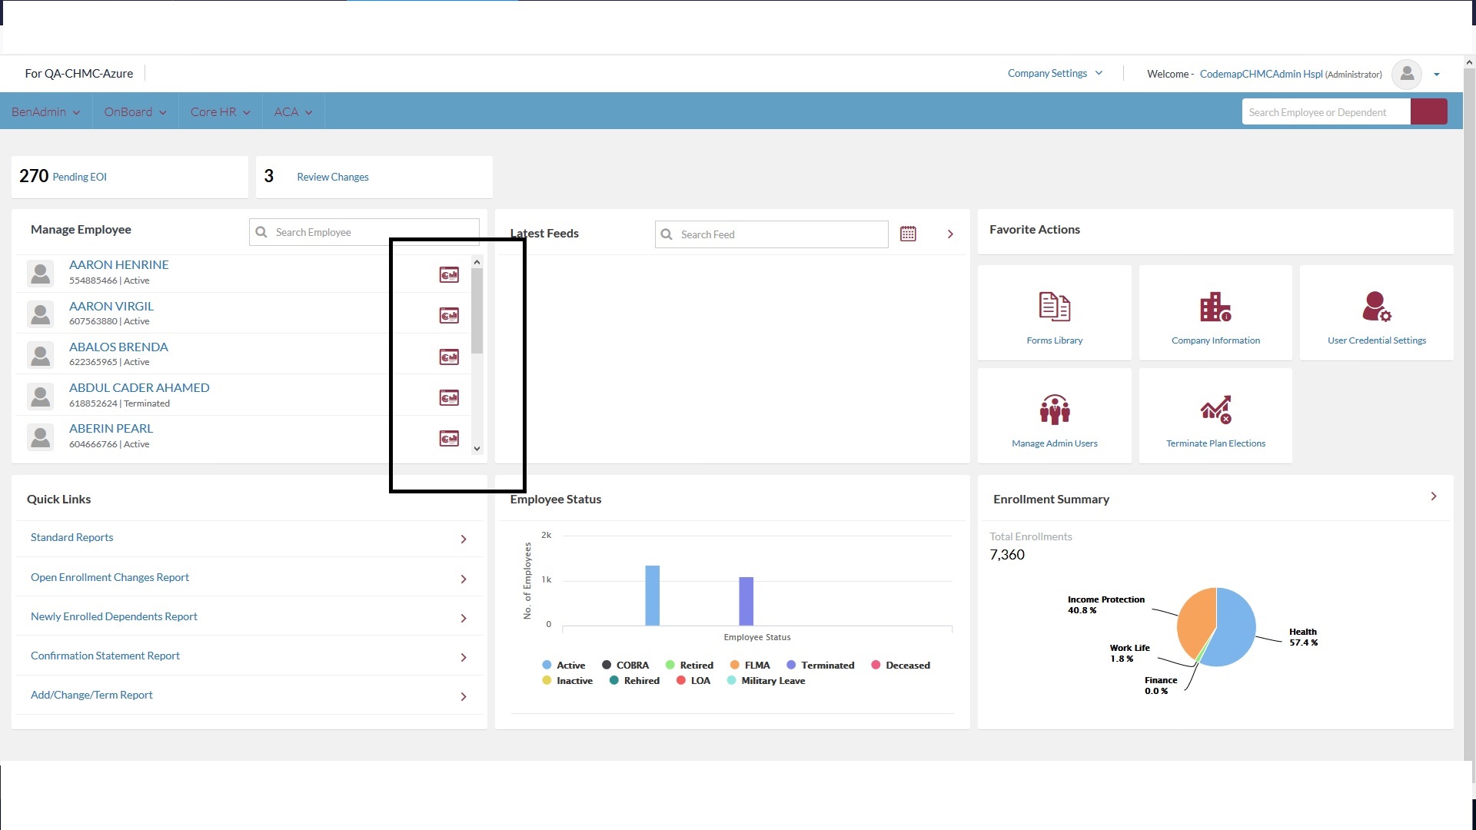
Task: Open the BenAdmin menu dropdown
Action: pos(45,112)
